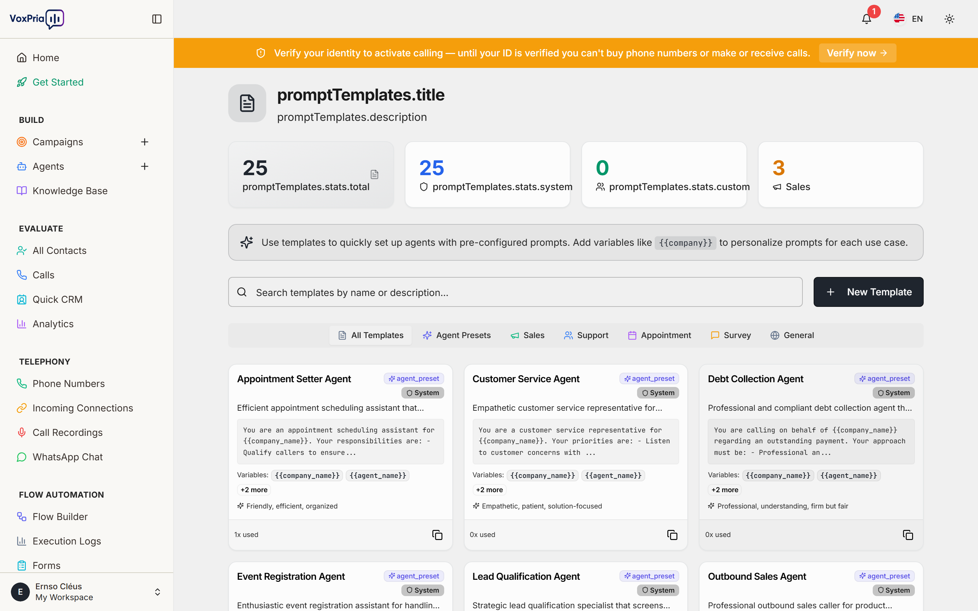This screenshot has height=611, width=978.
Task: Click the WhatsApp Chat icon
Action: point(22,457)
